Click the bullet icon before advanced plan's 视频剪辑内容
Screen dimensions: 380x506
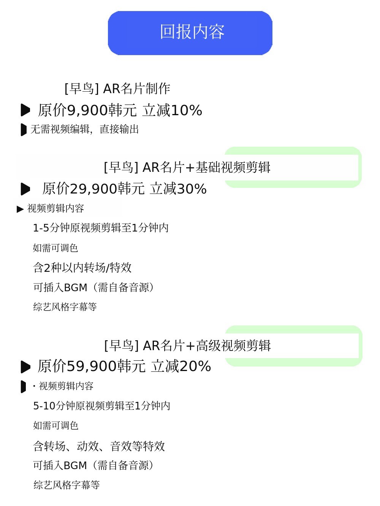point(24,387)
